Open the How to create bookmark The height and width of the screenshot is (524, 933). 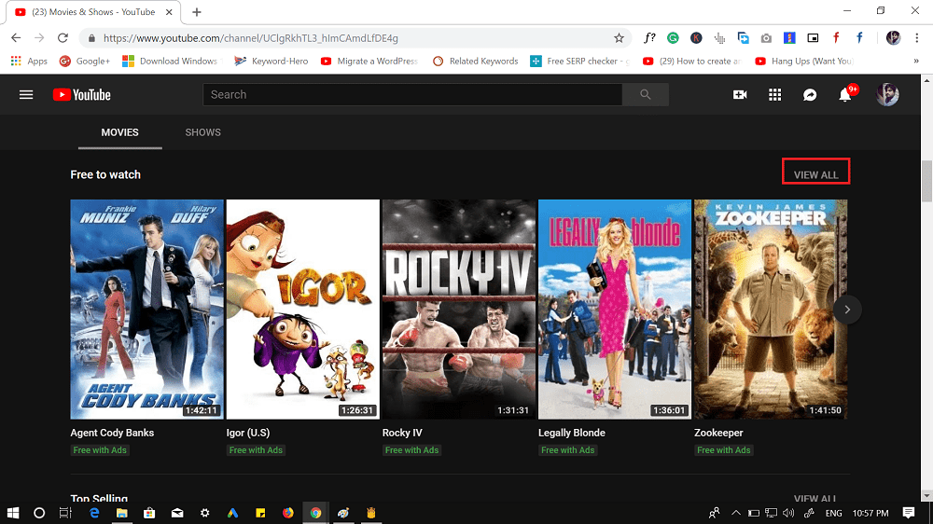(691, 61)
